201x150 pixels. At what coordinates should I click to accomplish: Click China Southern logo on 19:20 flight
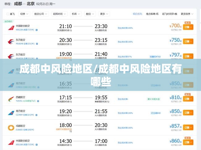point(11,113)
